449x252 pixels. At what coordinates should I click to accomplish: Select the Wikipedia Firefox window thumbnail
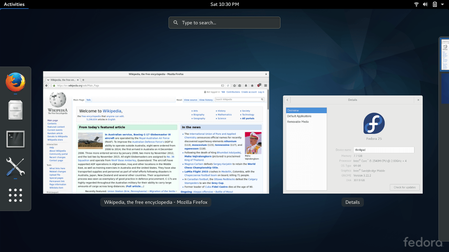pos(156,132)
